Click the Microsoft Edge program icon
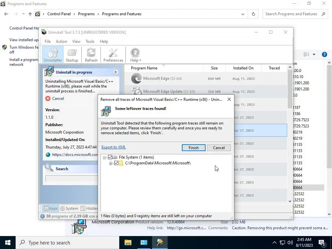 pyautogui.click(x=136, y=78)
